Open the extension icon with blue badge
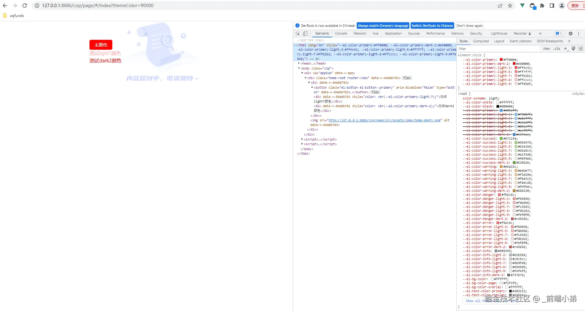Viewport: 585px width, 311px height. coord(532,6)
